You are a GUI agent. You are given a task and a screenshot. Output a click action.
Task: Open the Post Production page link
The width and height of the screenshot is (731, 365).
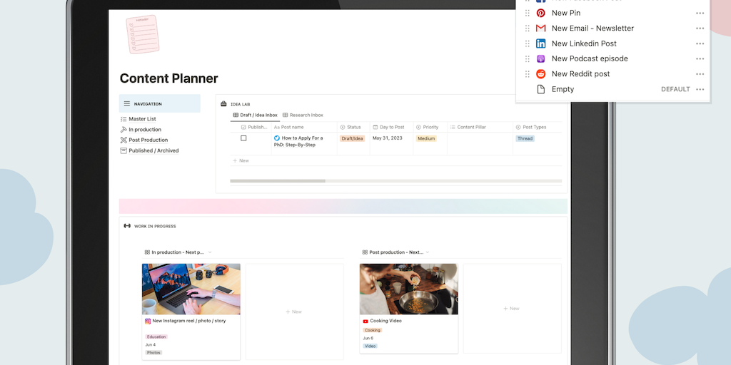pyautogui.click(x=148, y=140)
